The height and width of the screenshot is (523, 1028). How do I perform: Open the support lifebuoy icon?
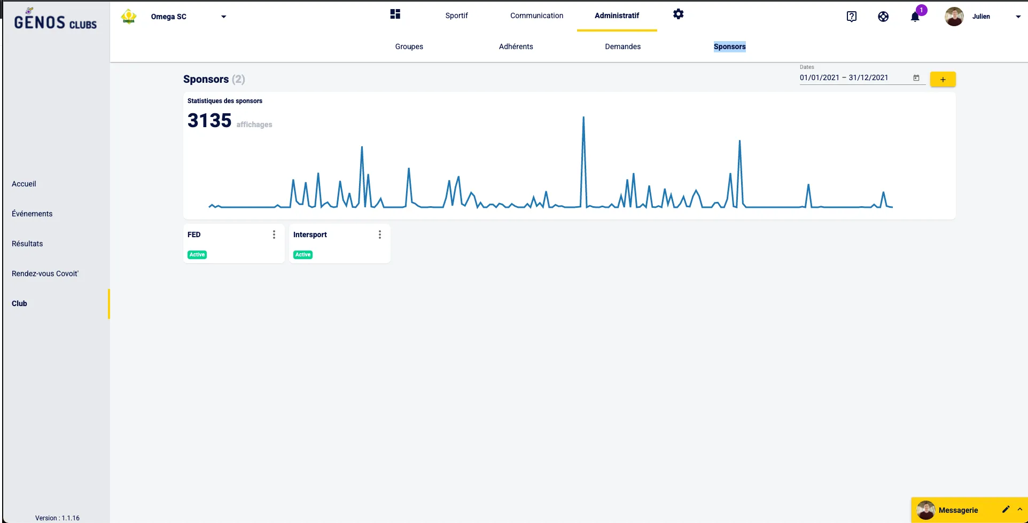[x=883, y=17]
